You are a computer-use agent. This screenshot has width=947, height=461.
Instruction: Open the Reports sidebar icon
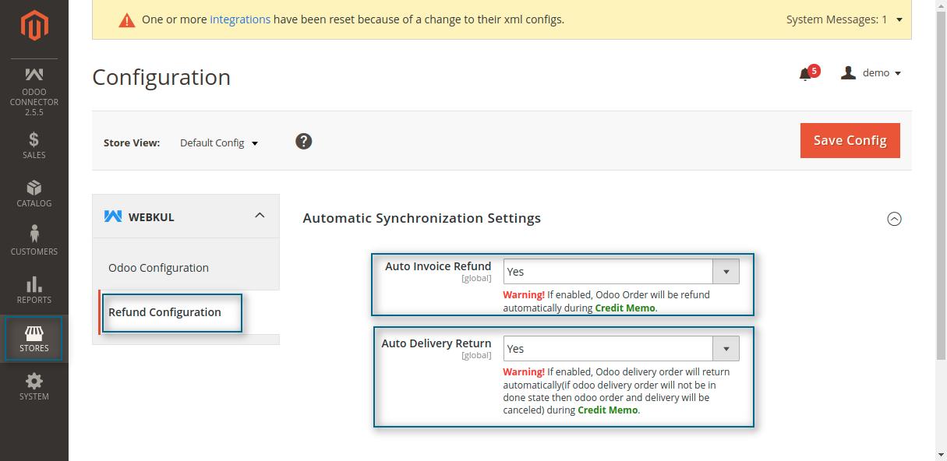(x=34, y=290)
